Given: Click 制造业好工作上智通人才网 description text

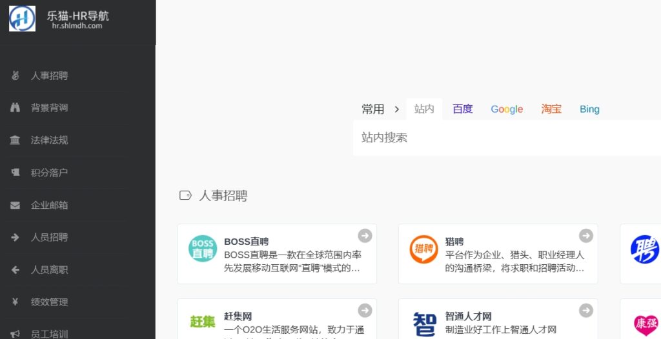Looking at the screenshot, I should point(501,330).
